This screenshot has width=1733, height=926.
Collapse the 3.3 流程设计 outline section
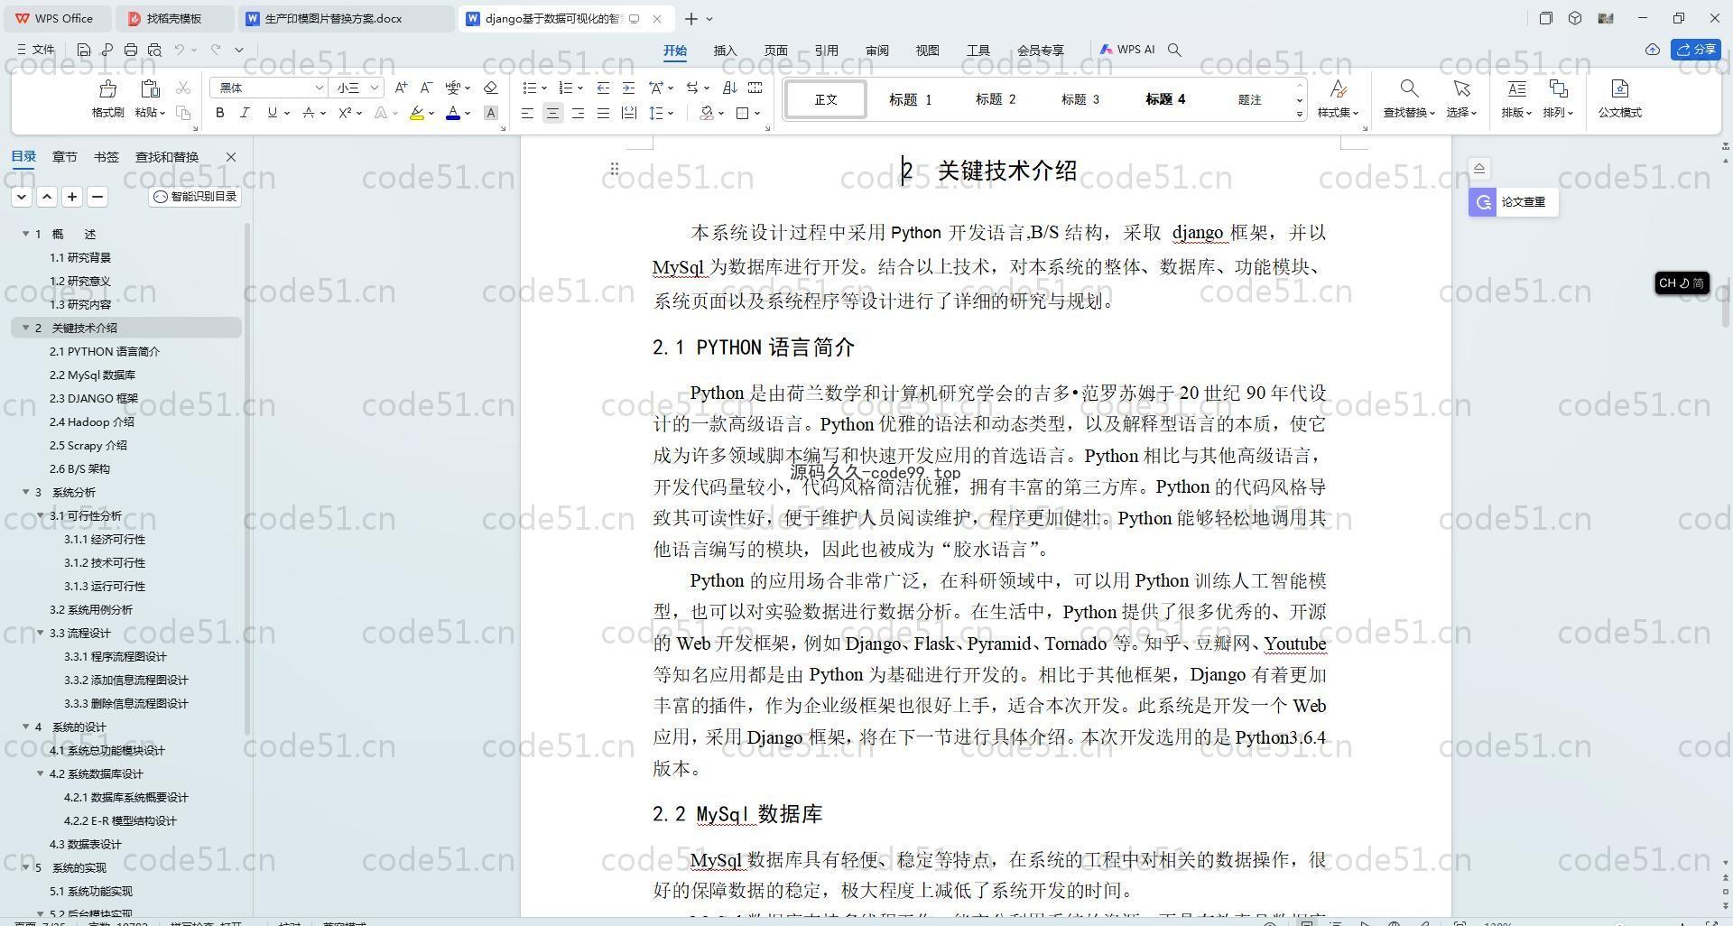click(41, 633)
